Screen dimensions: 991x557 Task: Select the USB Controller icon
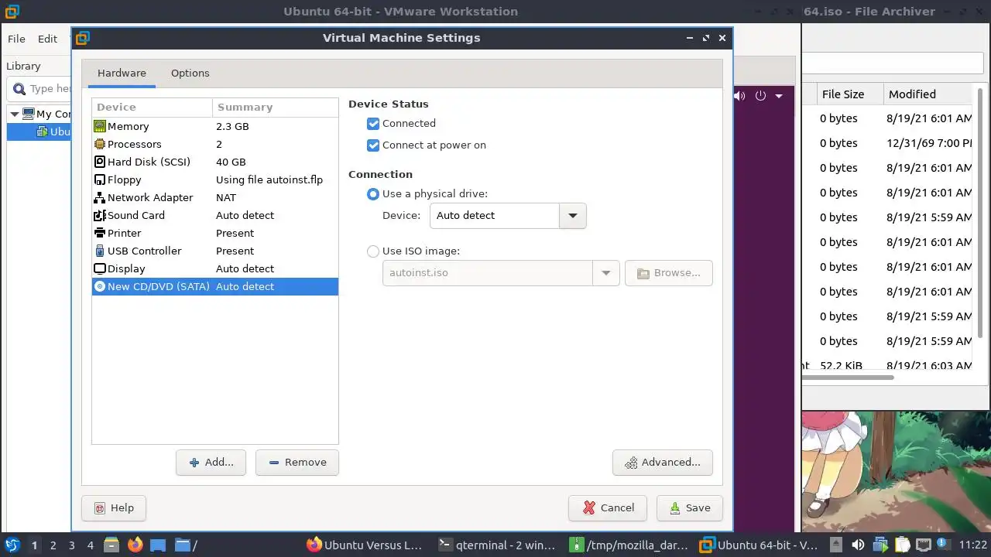(99, 251)
